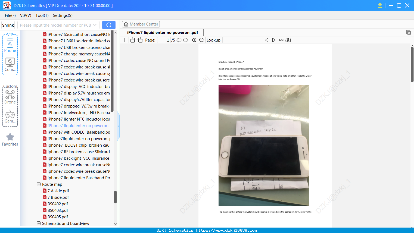Open 7 B side.pdf
Viewport: 414px width, 233px height.
point(56,197)
